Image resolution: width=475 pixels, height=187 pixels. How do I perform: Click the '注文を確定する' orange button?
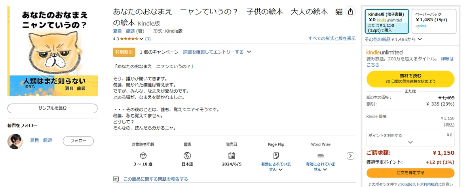point(410,173)
